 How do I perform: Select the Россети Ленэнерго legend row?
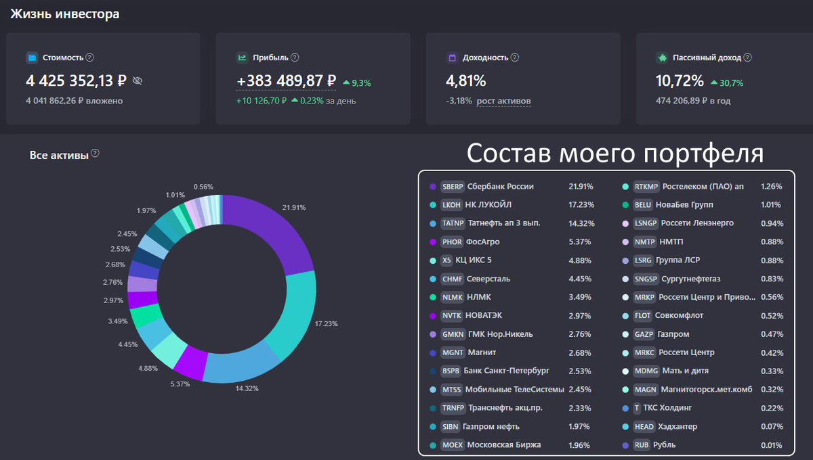[x=703, y=223]
